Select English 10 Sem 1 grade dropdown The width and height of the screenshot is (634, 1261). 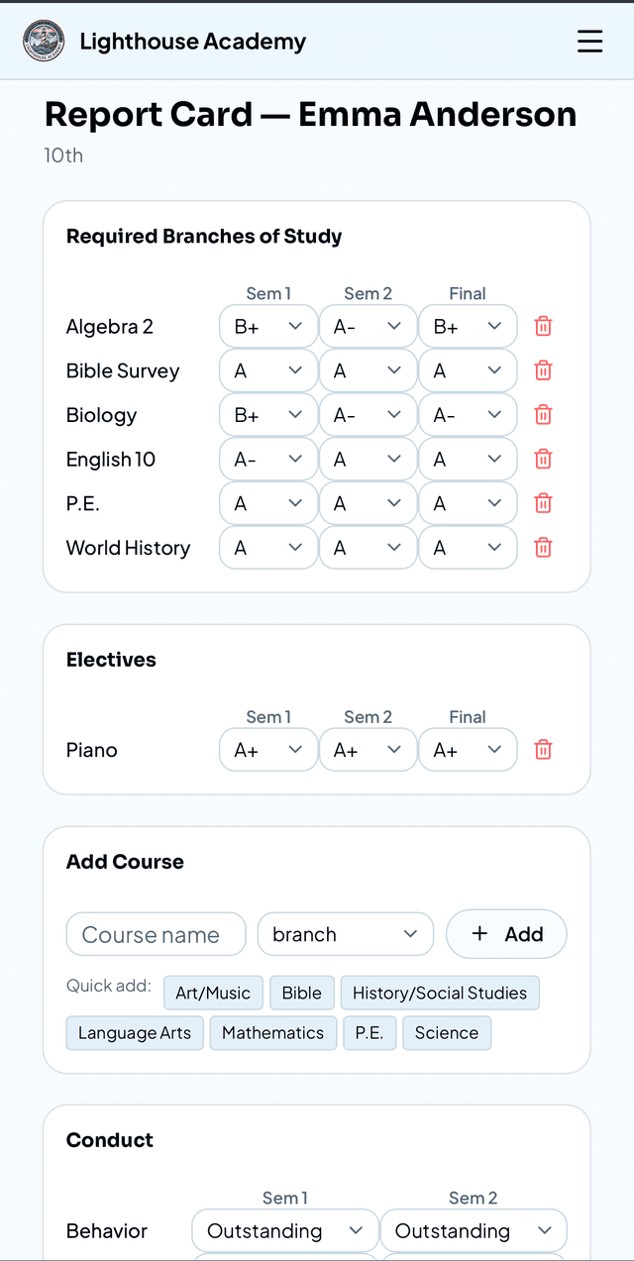(268, 460)
